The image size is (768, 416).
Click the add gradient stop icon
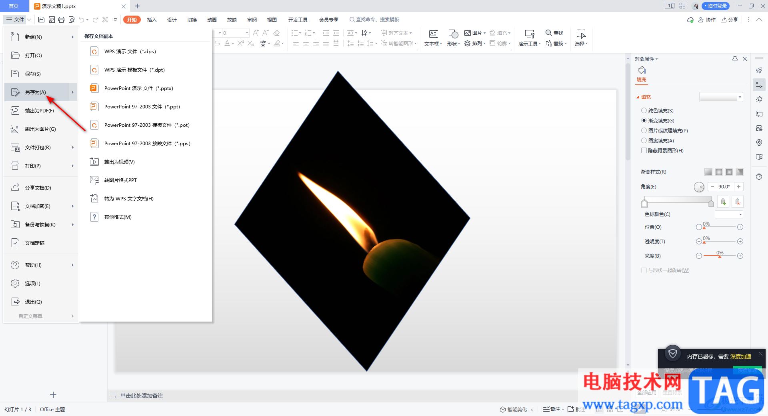coord(723,202)
